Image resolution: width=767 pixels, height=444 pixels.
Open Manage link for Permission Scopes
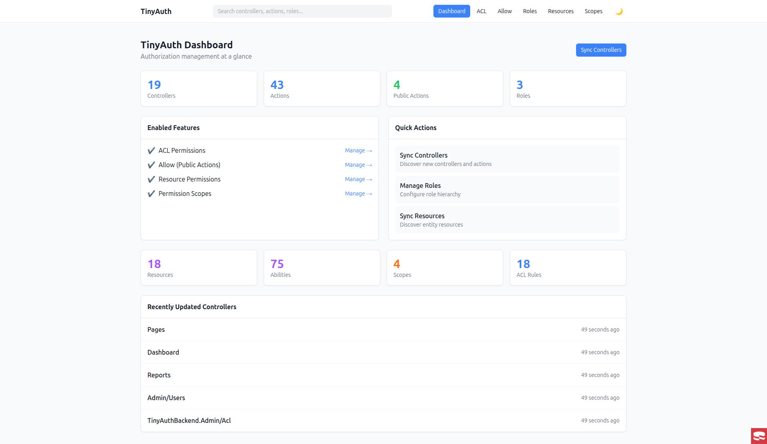[358, 193]
